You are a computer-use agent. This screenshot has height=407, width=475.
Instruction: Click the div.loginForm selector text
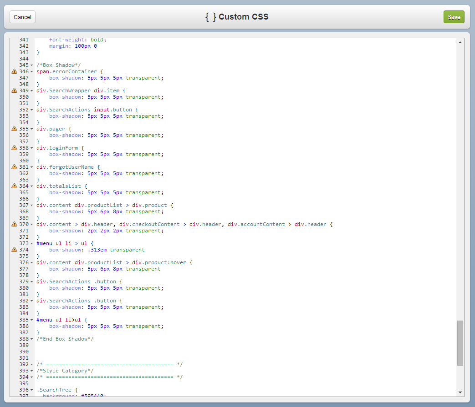point(57,147)
